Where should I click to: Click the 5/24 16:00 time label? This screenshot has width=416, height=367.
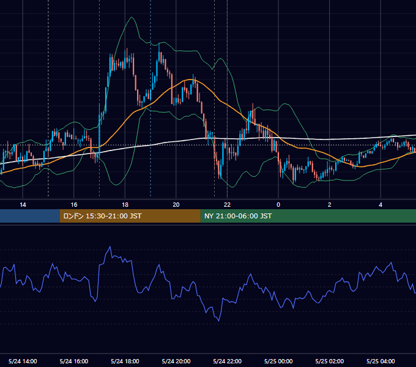tap(74, 361)
